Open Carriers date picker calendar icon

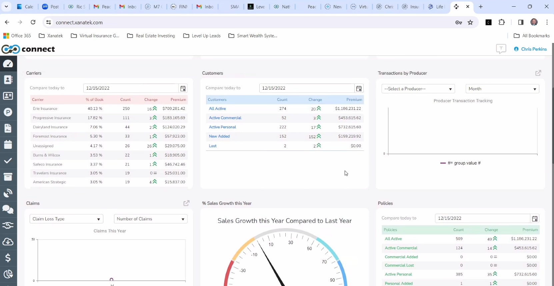[183, 88]
